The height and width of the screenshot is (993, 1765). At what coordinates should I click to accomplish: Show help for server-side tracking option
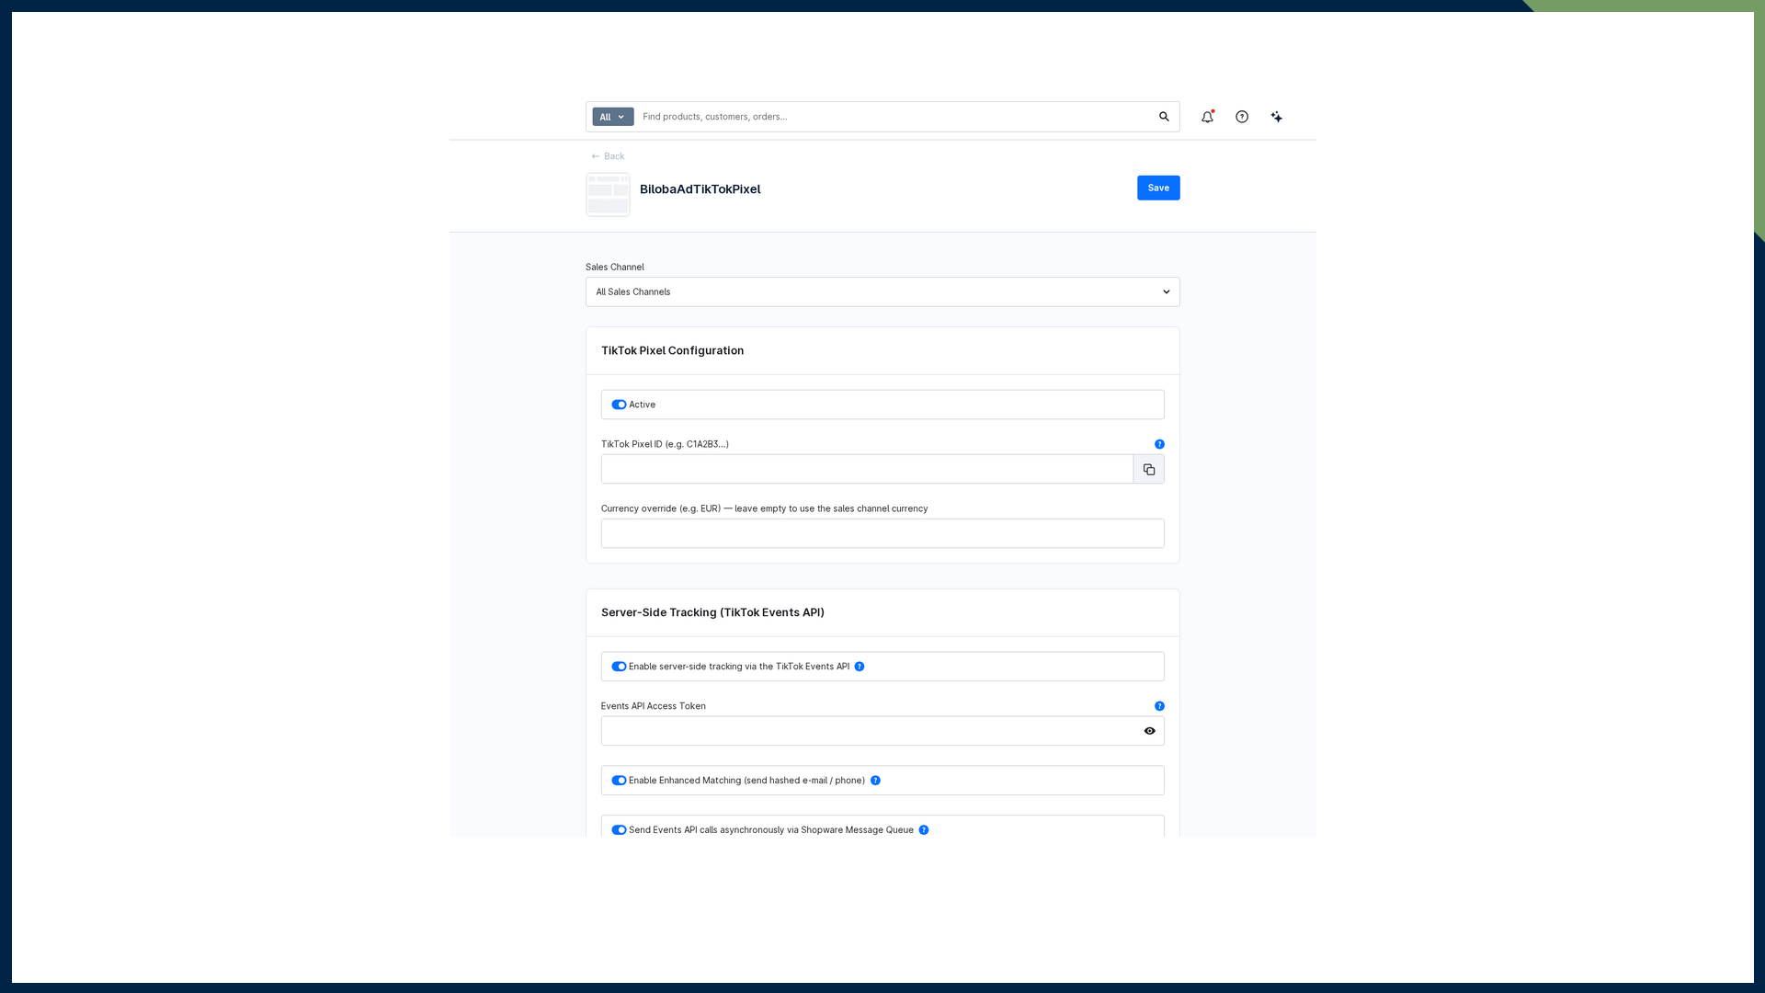point(860,667)
